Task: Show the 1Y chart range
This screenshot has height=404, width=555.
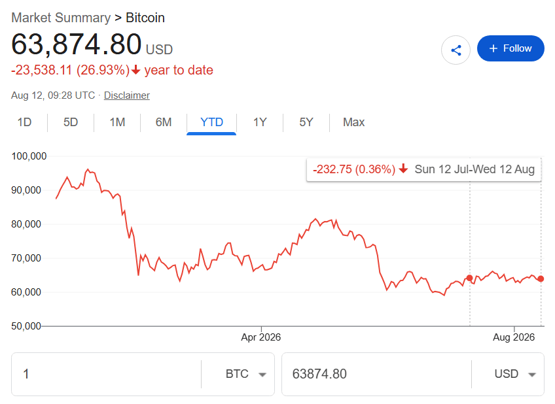Action: click(260, 122)
